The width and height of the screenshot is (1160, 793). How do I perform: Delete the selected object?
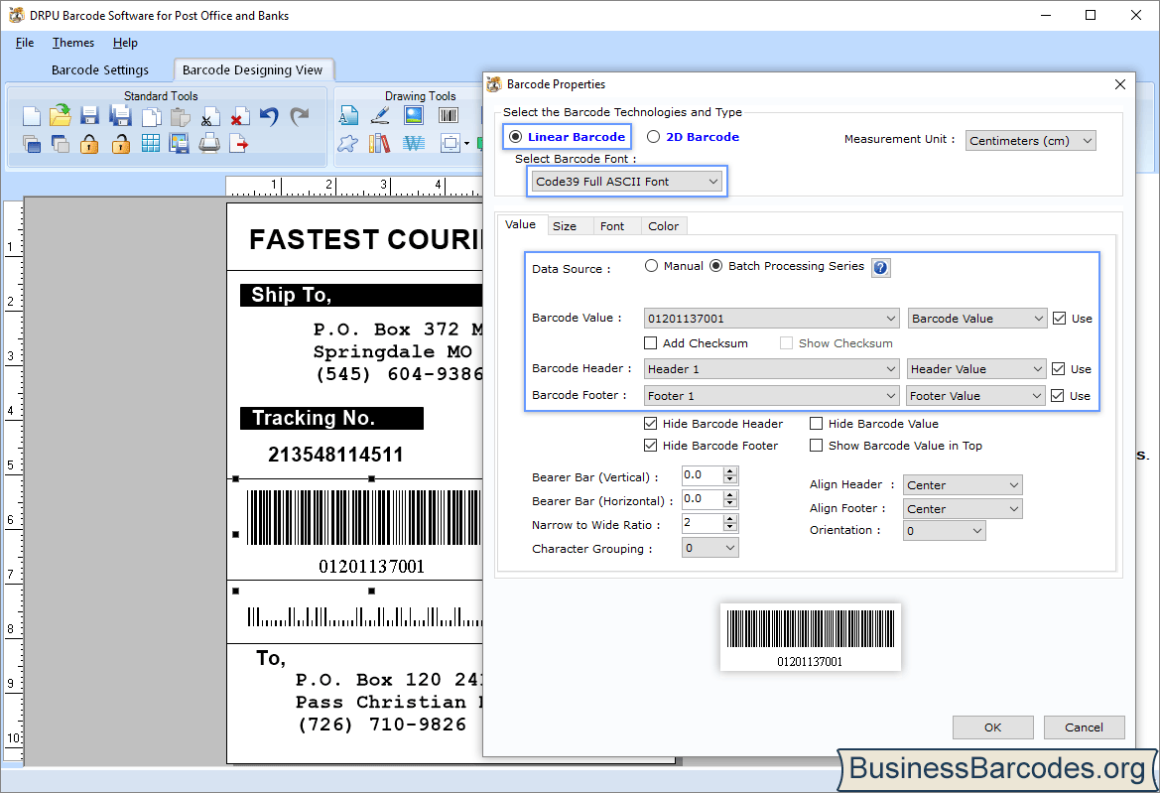tap(239, 117)
